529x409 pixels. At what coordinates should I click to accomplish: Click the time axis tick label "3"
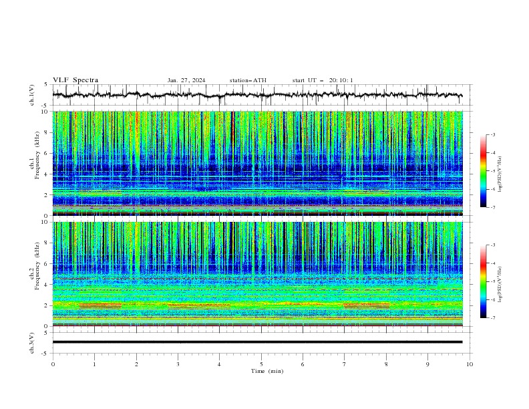pos(178,364)
